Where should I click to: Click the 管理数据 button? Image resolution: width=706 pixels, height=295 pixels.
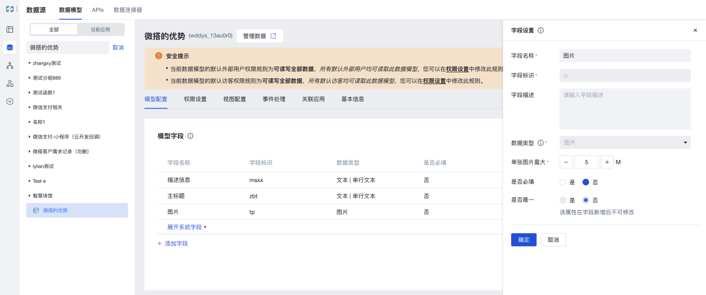pyautogui.click(x=260, y=36)
